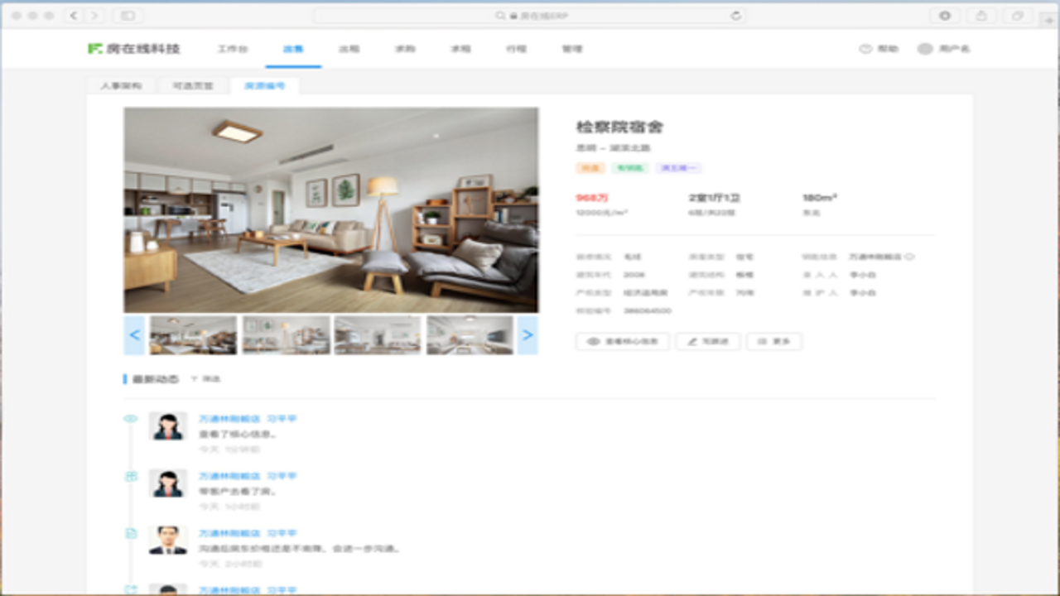1060x596 pixels.
Task: Select the 房源编号 tab
Action: [264, 85]
